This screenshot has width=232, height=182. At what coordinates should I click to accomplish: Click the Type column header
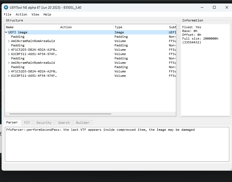tap(140, 27)
